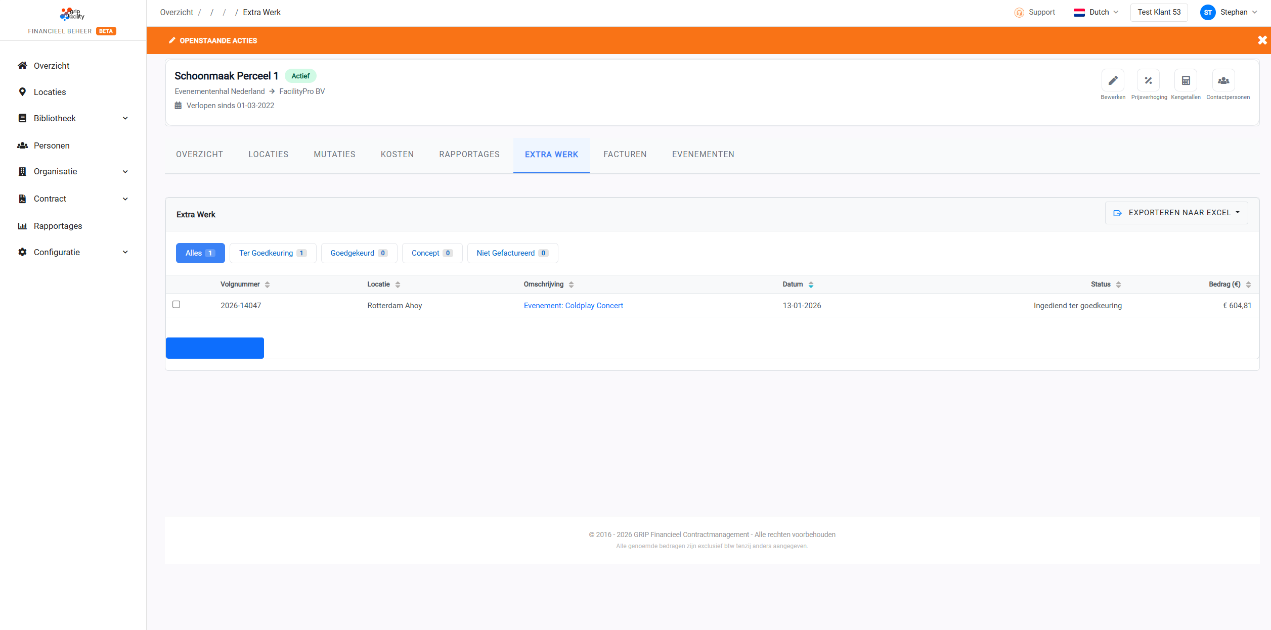
Task: Switch to the Facturen tab
Action: (625, 155)
